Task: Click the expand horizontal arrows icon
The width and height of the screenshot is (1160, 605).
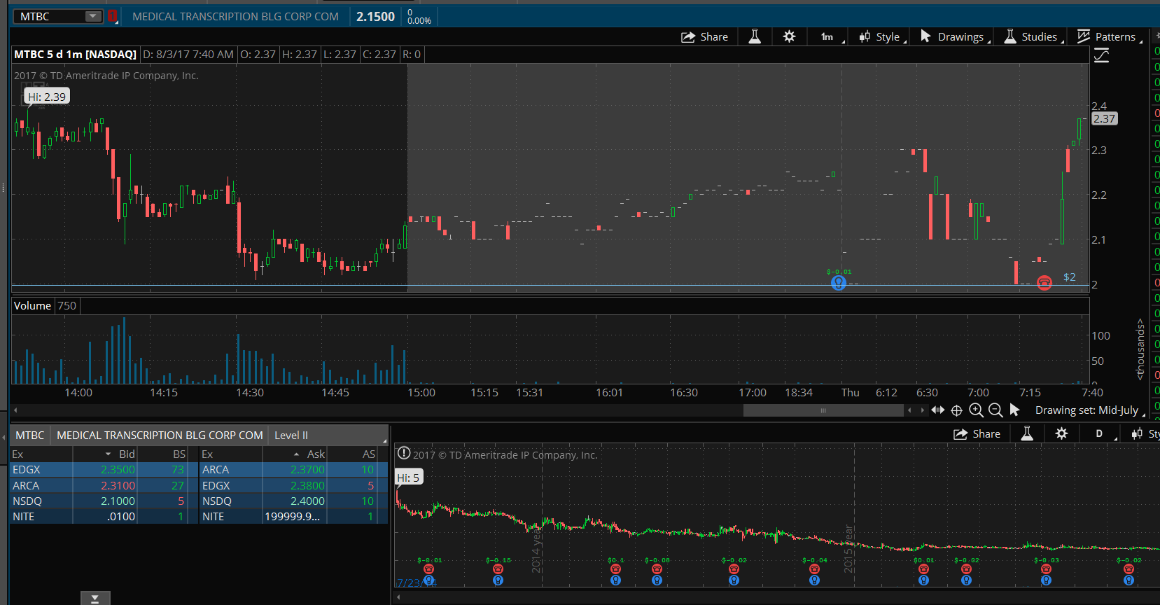Action: click(937, 410)
